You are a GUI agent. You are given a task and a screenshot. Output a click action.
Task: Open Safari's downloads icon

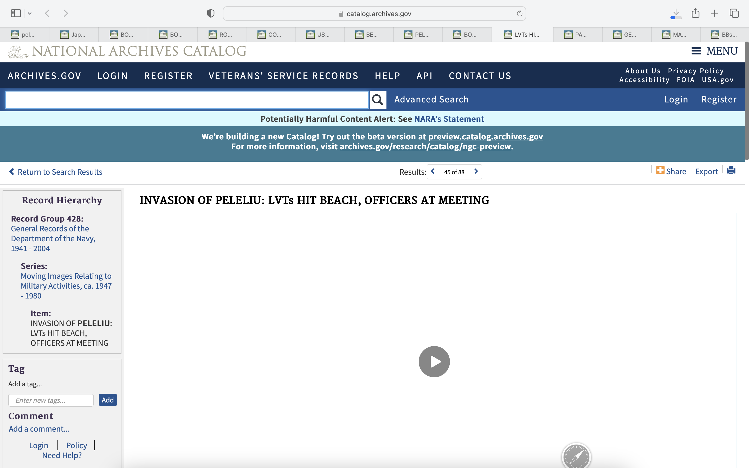(x=676, y=13)
